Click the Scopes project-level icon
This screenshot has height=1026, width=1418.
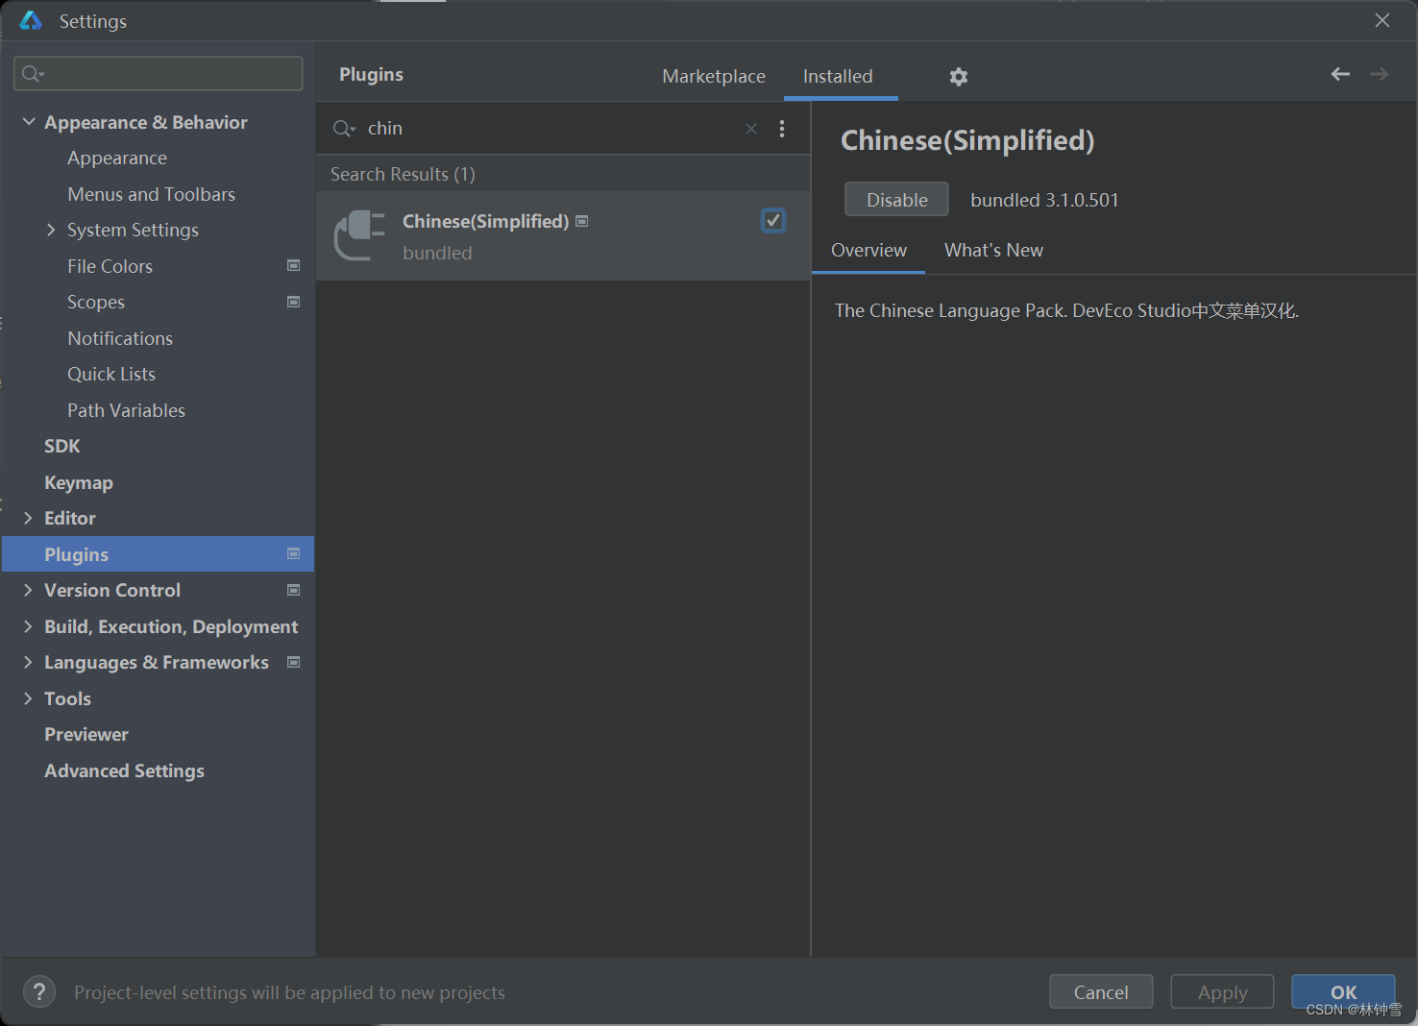294,302
